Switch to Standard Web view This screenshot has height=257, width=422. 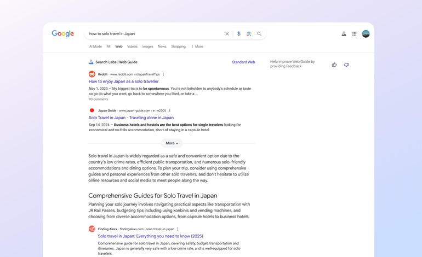(x=243, y=62)
